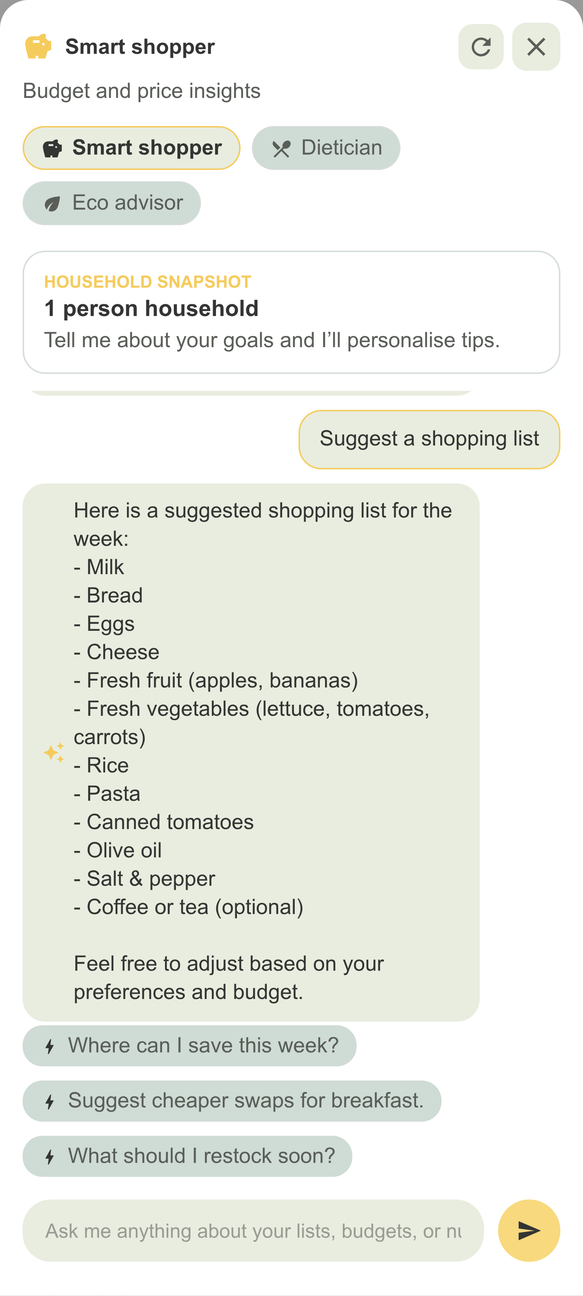
Task: Click the sparkle icon beside the reply
Action: coord(54,753)
